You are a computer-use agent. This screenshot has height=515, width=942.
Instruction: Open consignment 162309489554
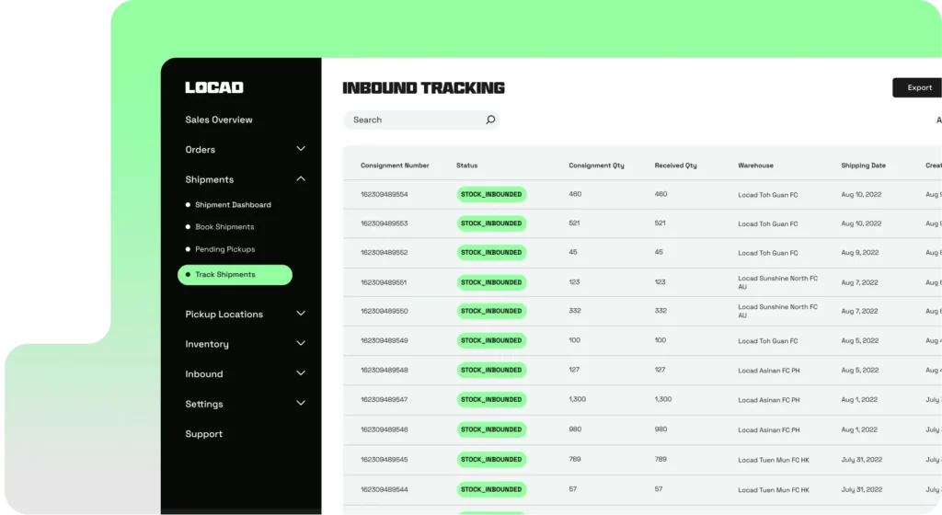click(384, 195)
